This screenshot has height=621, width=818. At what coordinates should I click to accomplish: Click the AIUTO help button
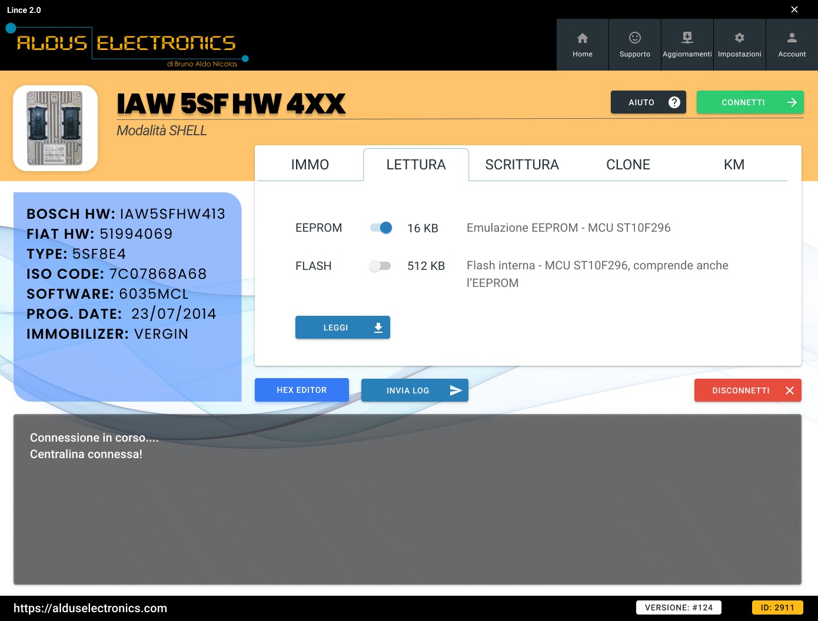click(x=649, y=102)
